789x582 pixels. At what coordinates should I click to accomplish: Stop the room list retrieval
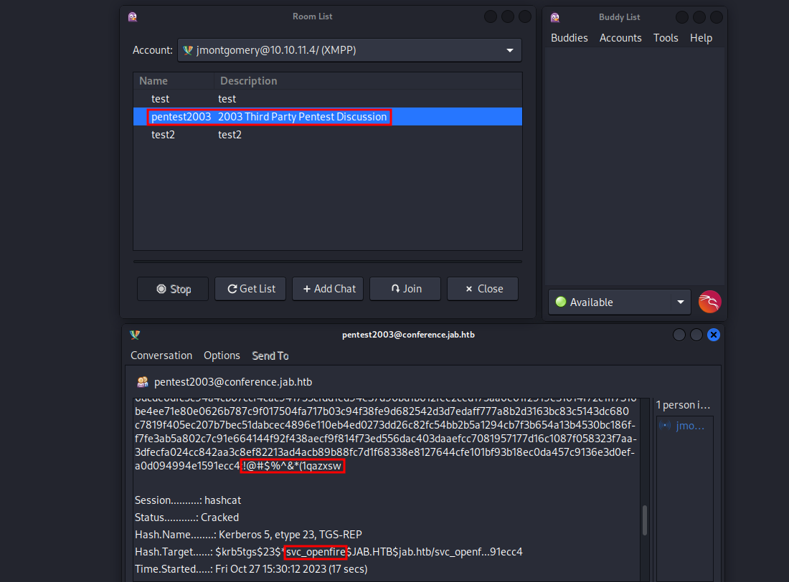pos(173,289)
